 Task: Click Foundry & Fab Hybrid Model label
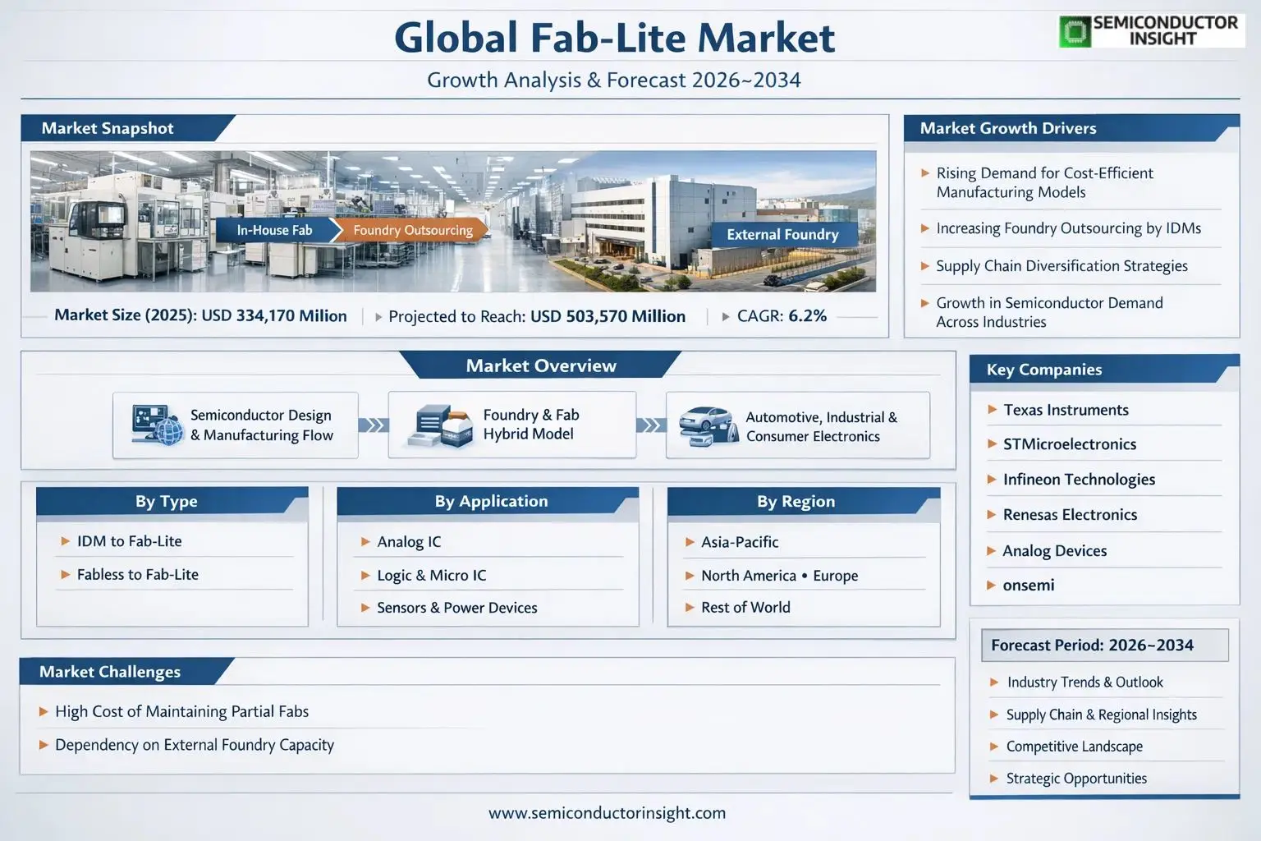click(531, 425)
